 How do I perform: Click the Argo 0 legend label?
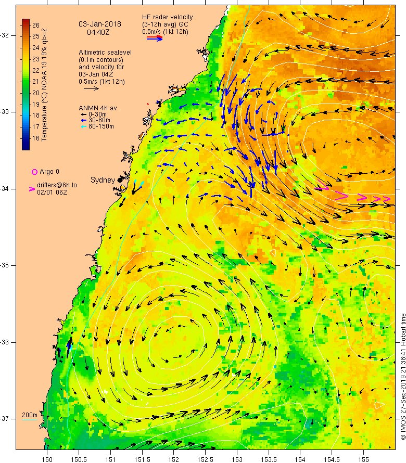49,172
